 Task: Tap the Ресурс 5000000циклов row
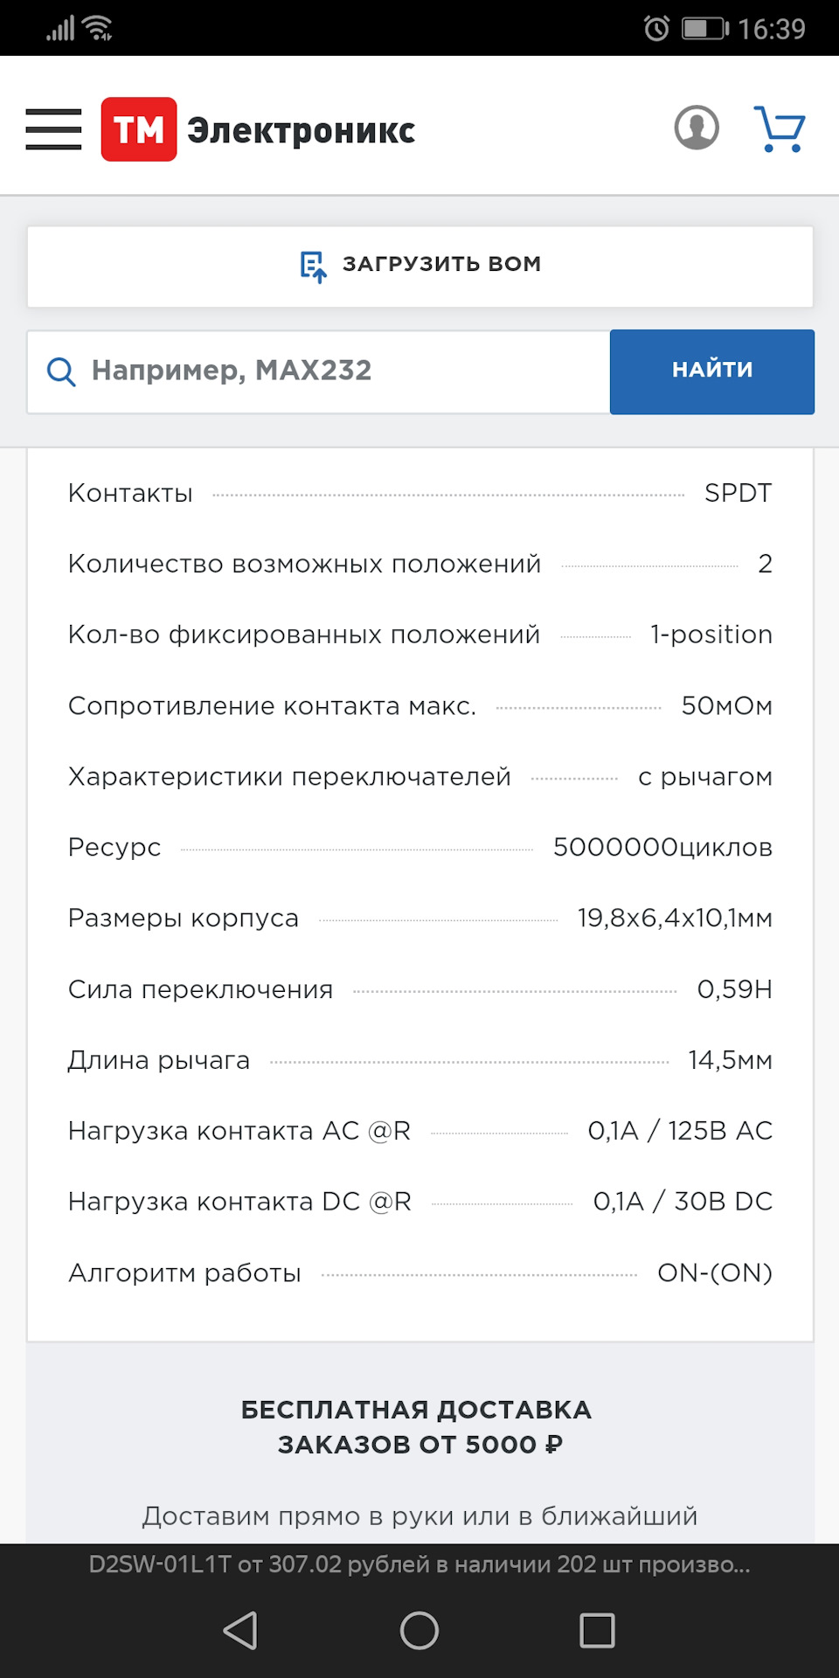pos(419,848)
